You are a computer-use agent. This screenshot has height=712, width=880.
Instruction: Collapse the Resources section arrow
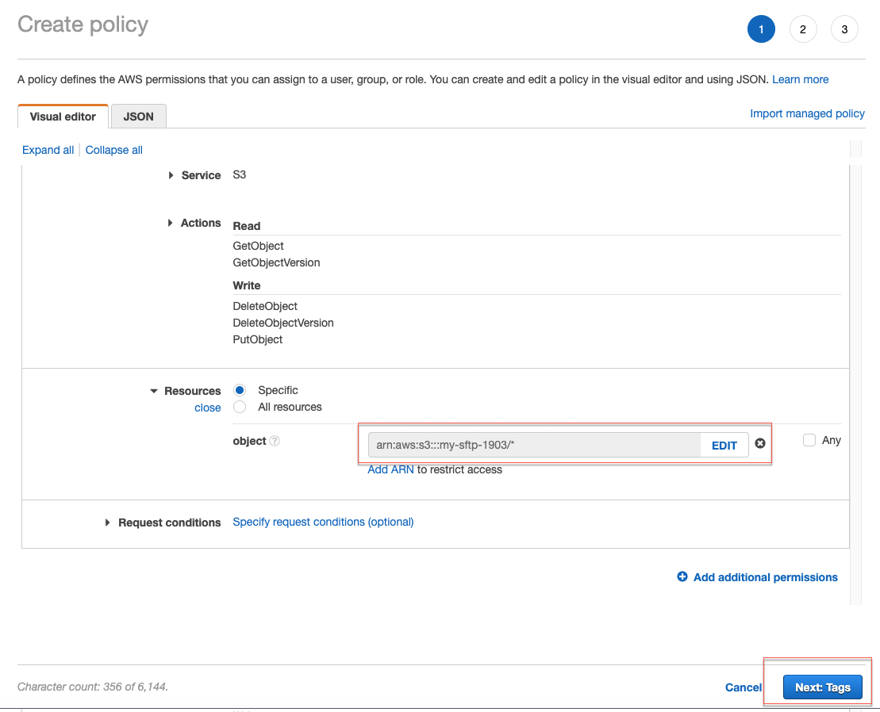(x=154, y=392)
